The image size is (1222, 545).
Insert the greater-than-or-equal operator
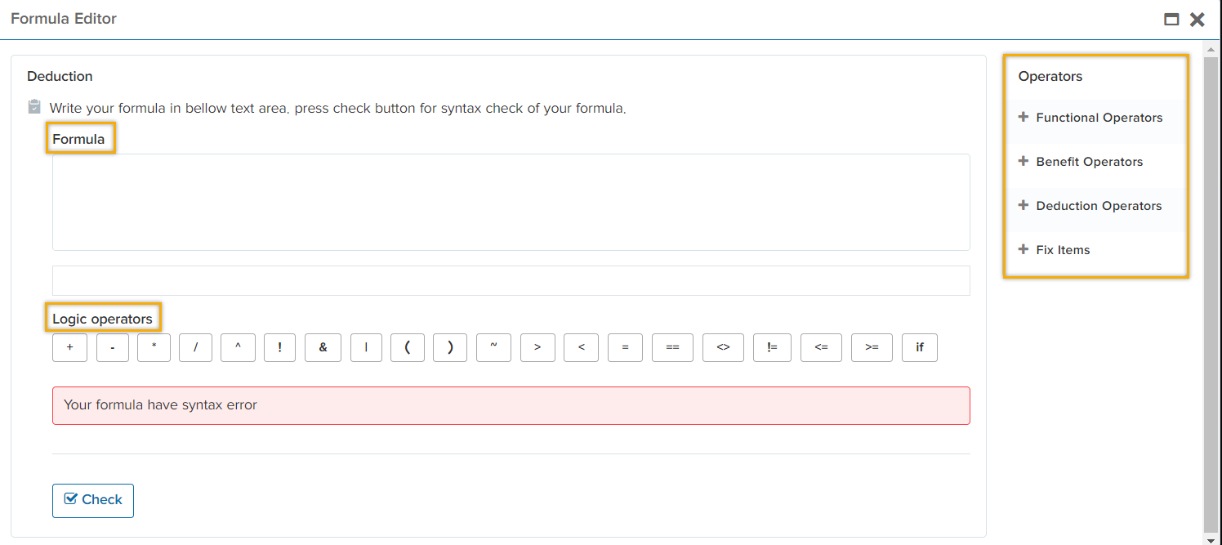872,347
